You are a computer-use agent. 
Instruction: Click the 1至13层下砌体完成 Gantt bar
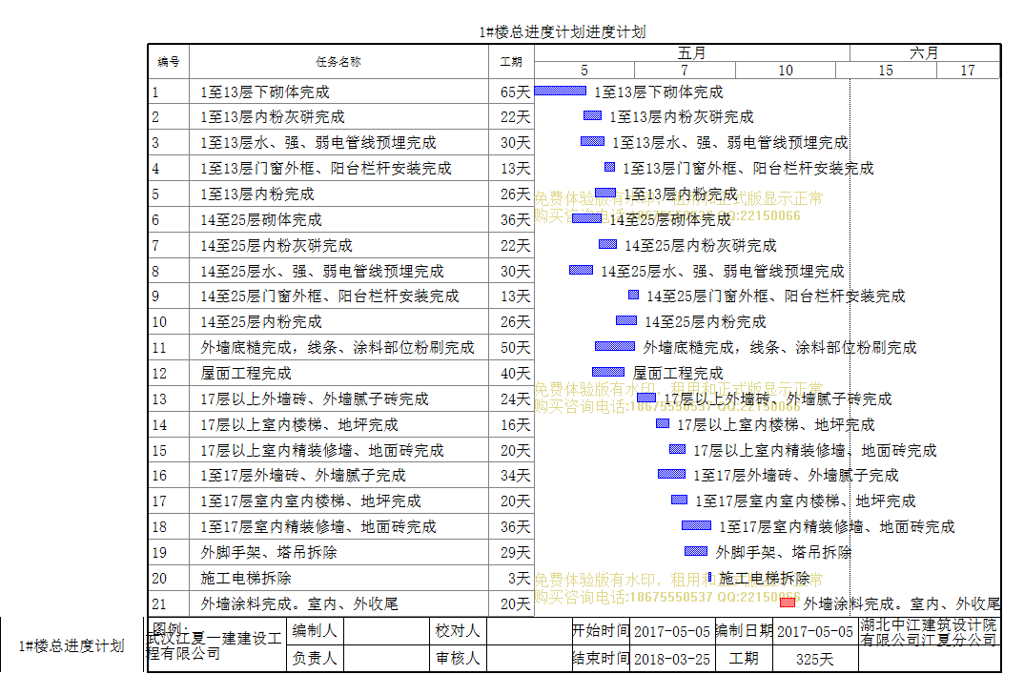click(561, 91)
